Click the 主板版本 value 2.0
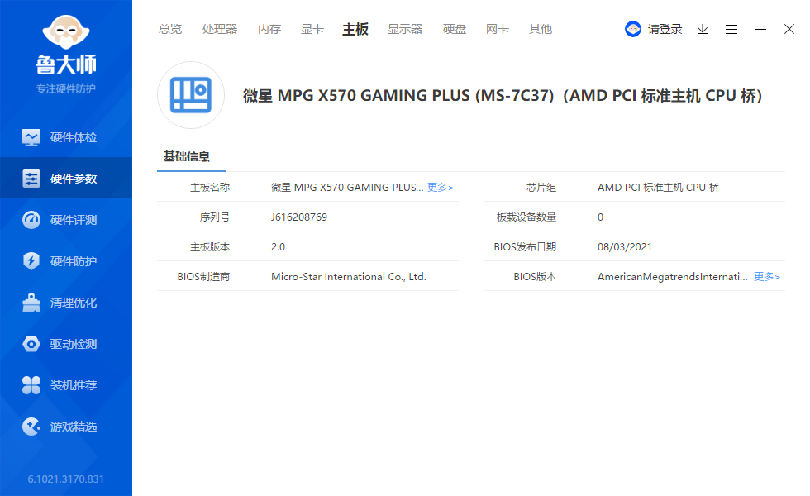 click(x=278, y=247)
